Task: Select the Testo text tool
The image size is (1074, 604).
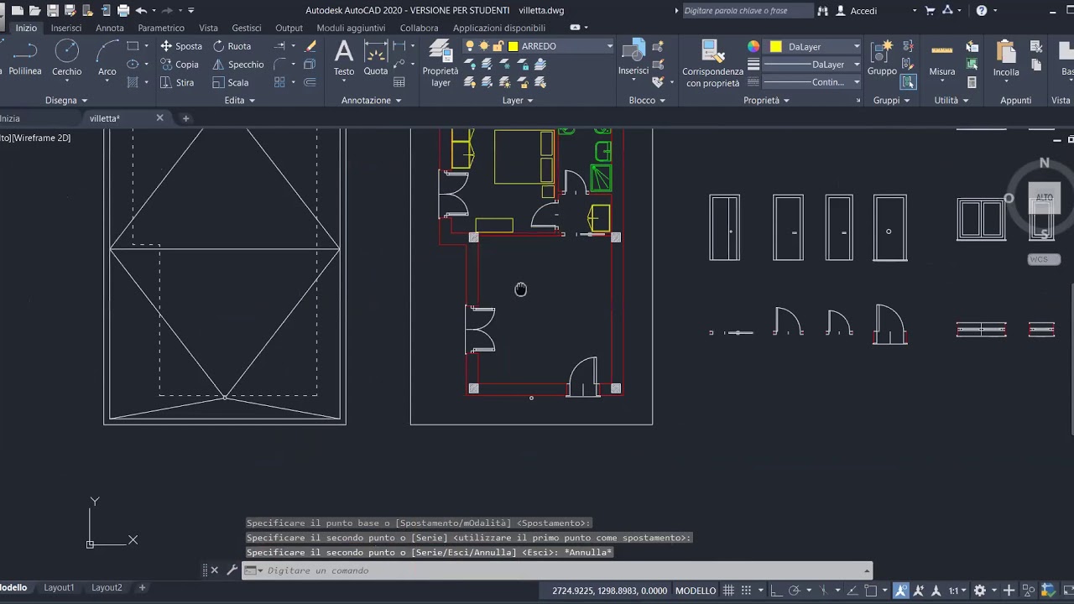Action: point(344,59)
